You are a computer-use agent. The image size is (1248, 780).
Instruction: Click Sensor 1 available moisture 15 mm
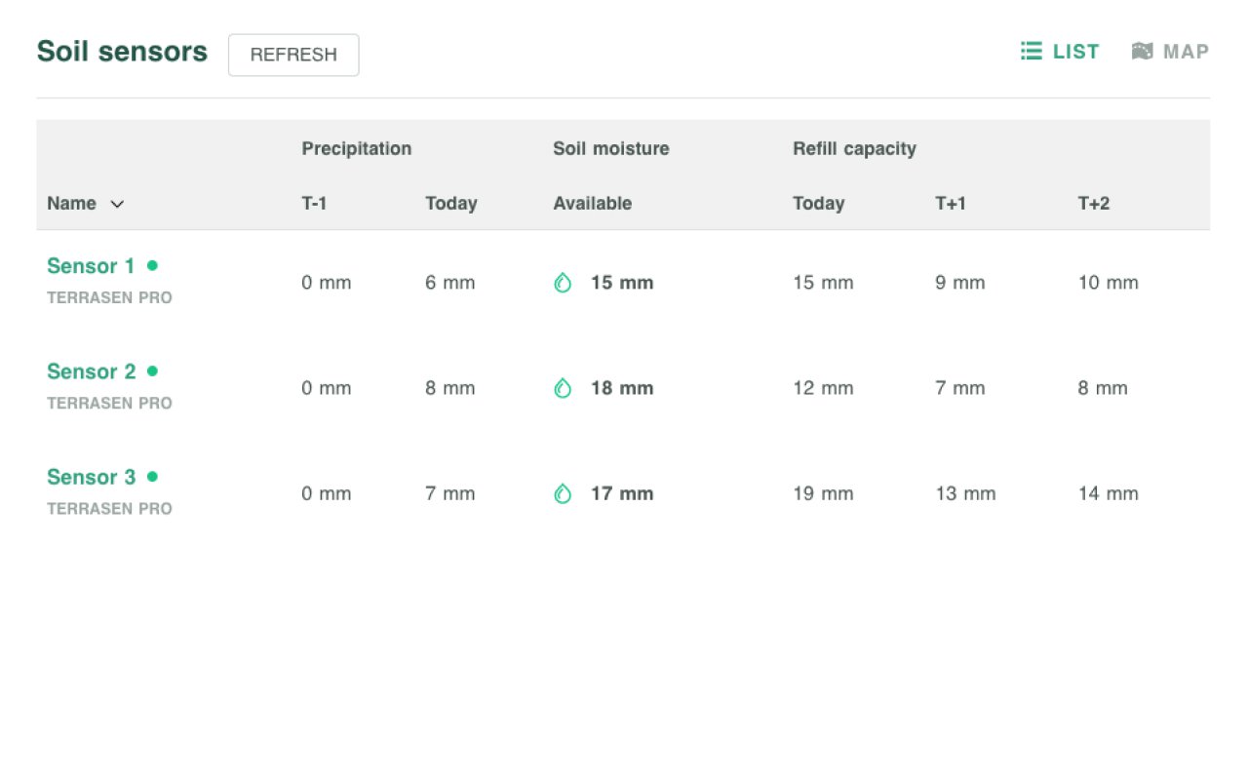(622, 283)
